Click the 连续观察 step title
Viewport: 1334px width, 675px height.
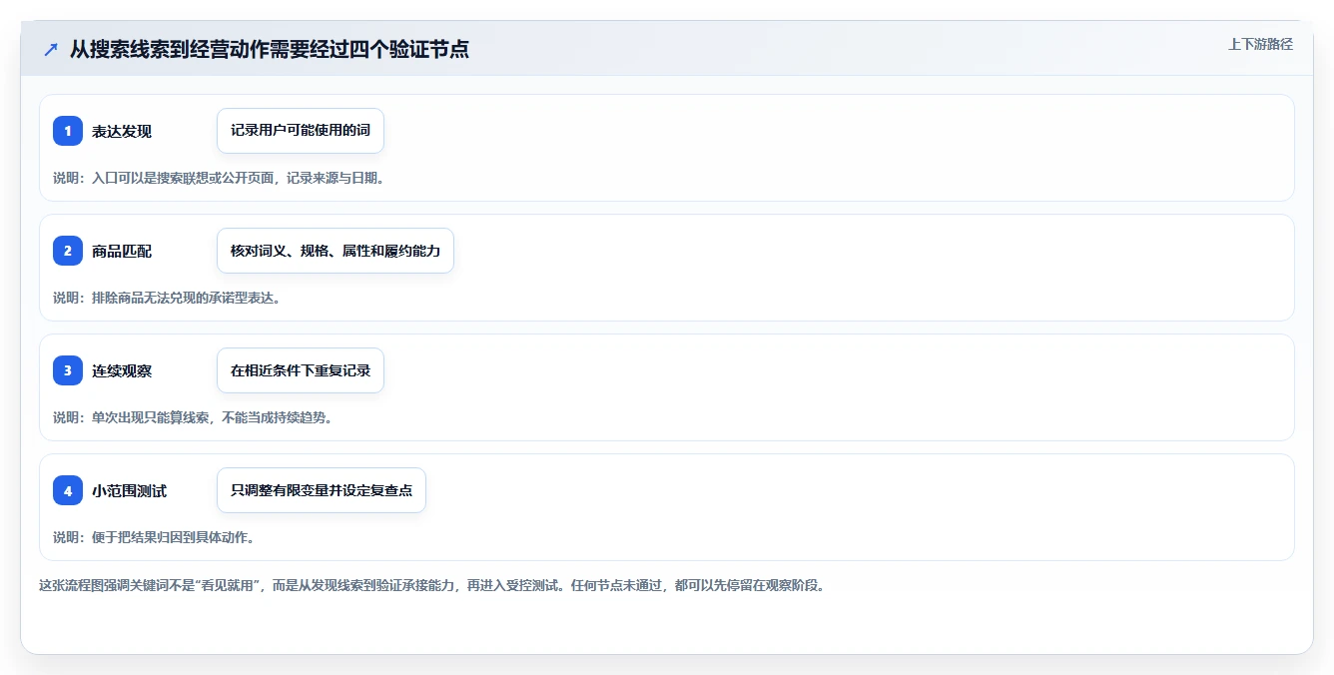click(122, 370)
